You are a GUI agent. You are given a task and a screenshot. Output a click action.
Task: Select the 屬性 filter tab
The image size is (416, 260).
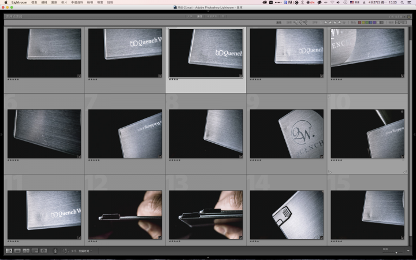tap(199, 16)
